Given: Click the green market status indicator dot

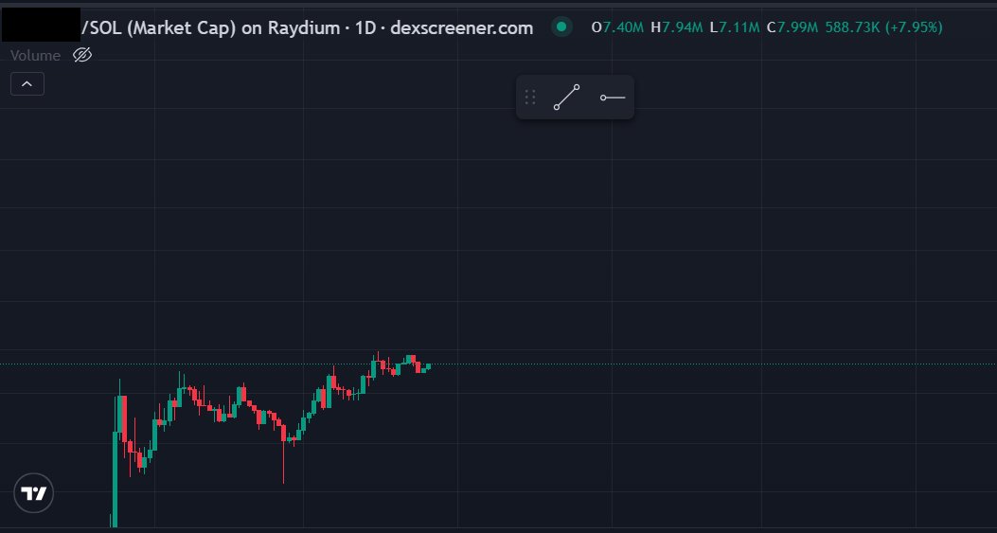Looking at the screenshot, I should click(561, 27).
